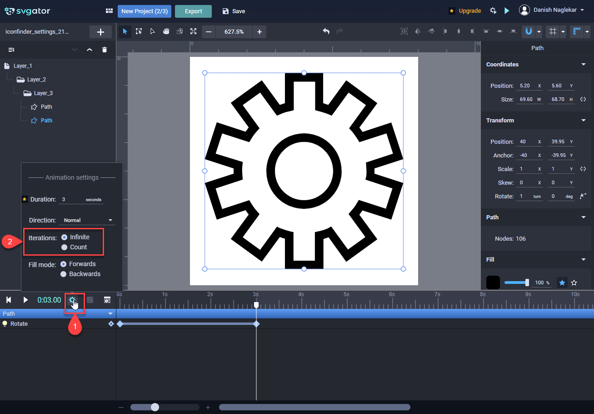Click the fill black color swatch
This screenshot has width=594, height=414.
click(x=493, y=283)
